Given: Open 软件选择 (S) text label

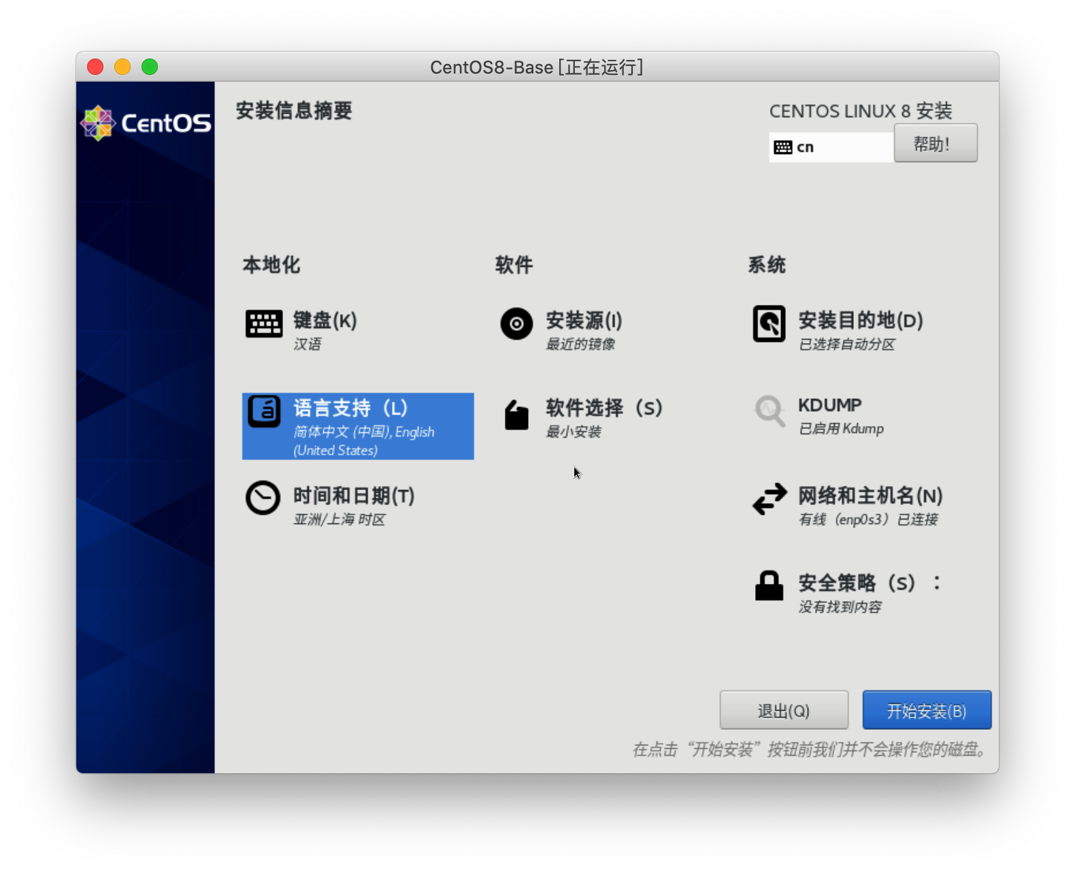Looking at the screenshot, I should point(603,408).
